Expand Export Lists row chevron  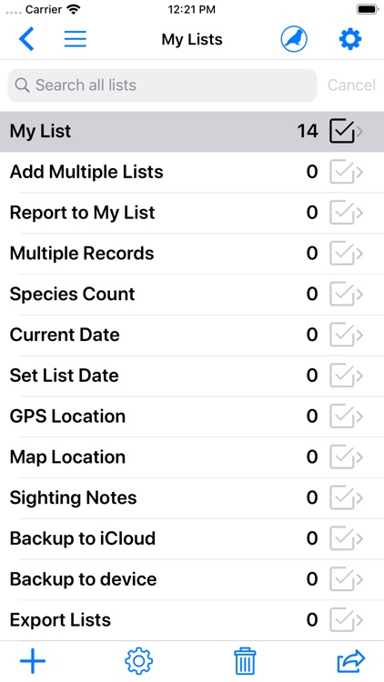coord(359,620)
